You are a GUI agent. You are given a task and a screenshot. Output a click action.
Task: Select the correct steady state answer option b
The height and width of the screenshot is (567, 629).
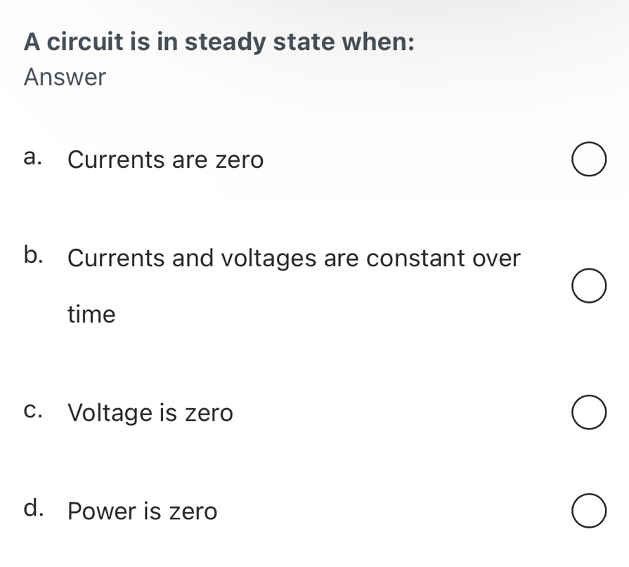(x=589, y=285)
